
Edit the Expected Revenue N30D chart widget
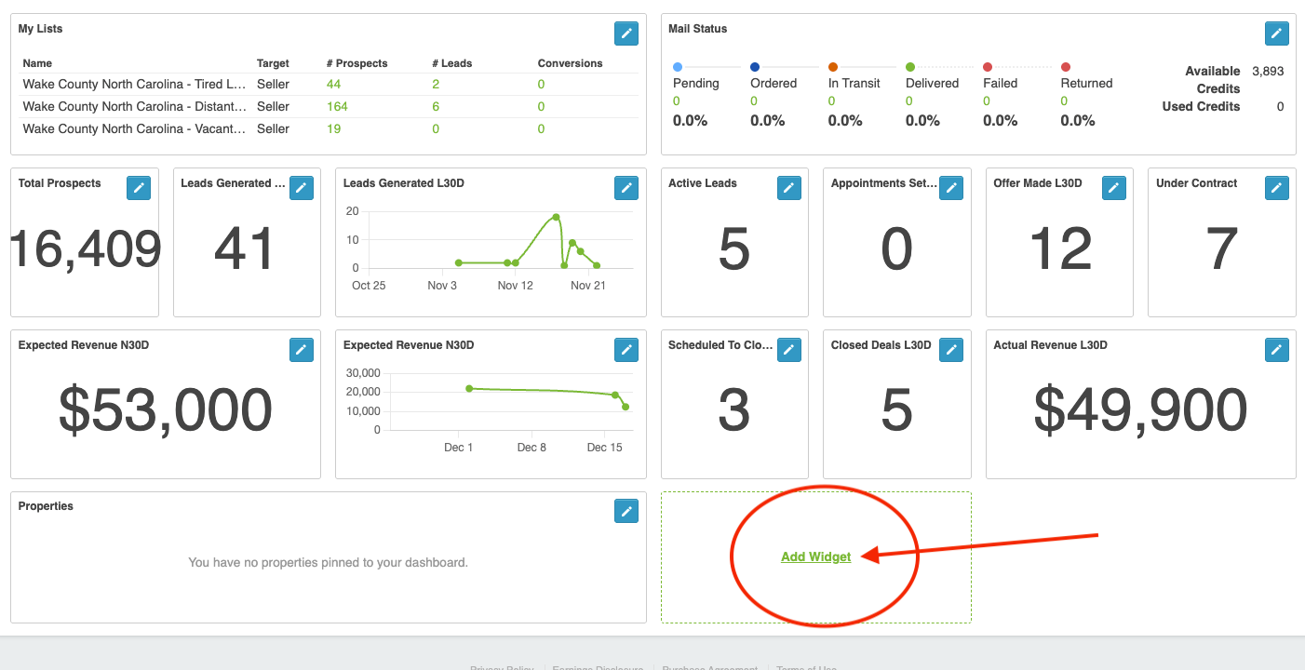click(626, 350)
